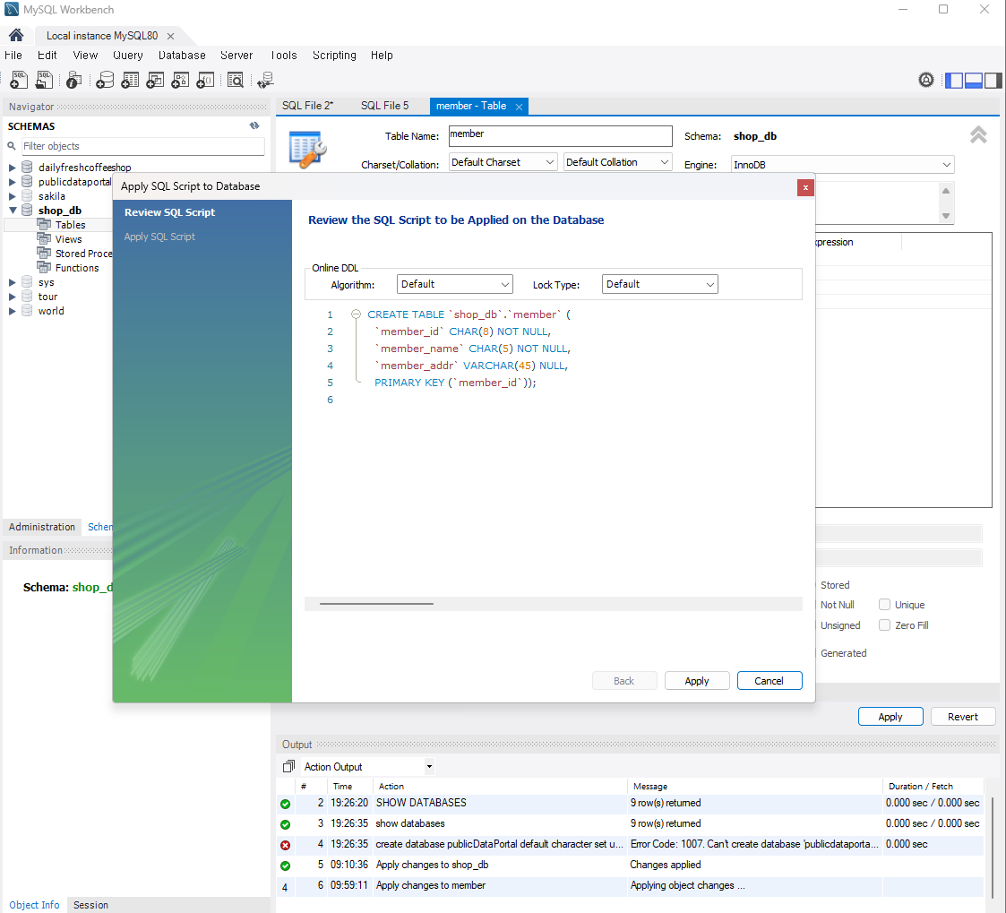Refresh the schemas list icon
1006x913 pixels.
coord(254,125)
